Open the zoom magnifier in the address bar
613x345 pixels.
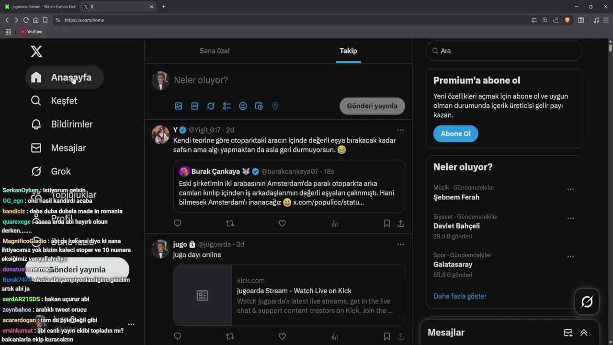pos(545,20)
